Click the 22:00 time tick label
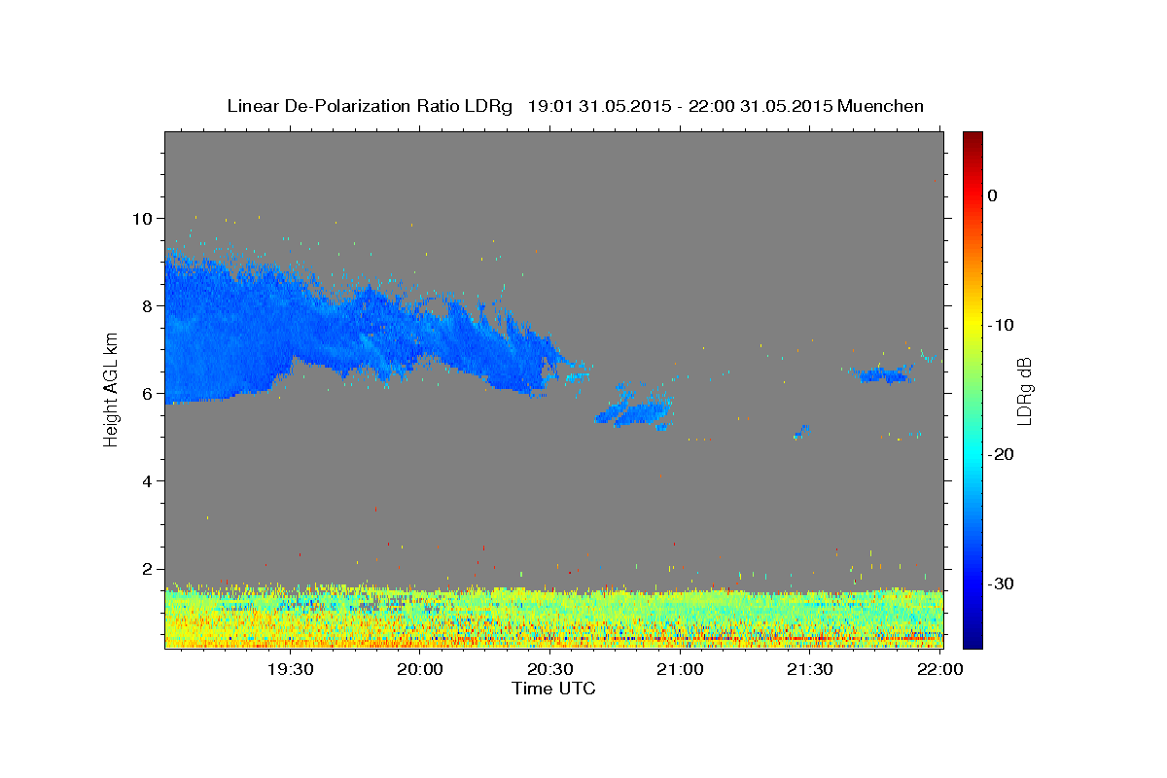Viewport: 1167px width, 778px height. coord(940,669)
